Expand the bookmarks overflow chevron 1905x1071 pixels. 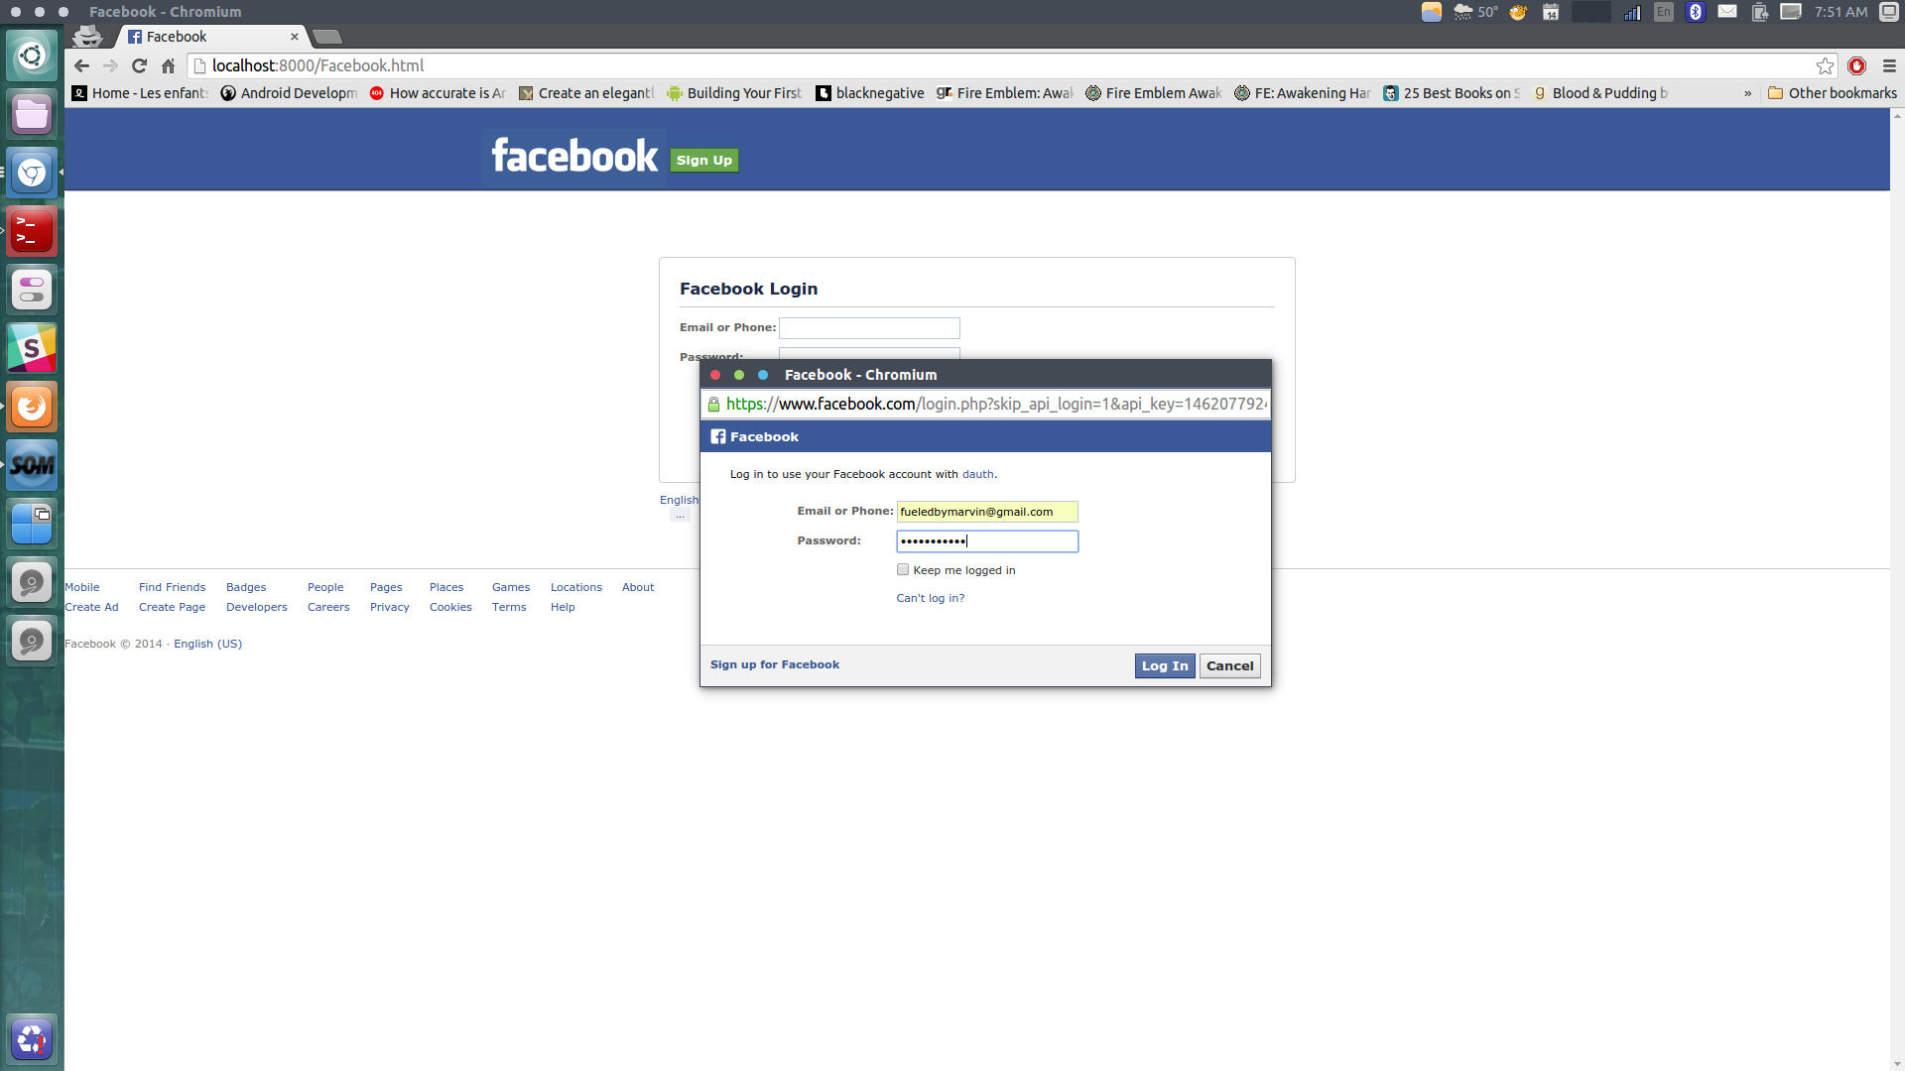pos(1747,93)
